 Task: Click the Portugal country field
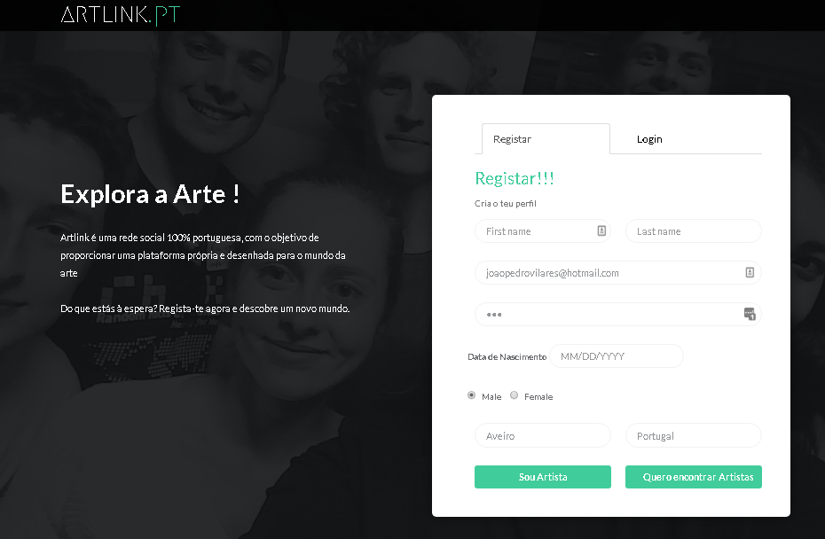[694, 435]
